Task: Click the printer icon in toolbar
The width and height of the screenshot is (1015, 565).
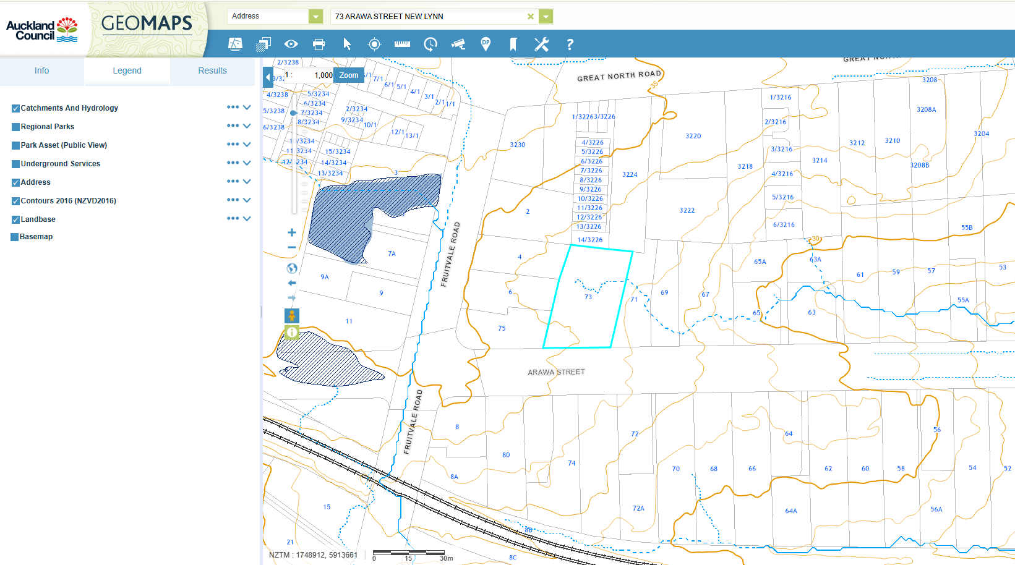Action: click(x=319, y=44)
